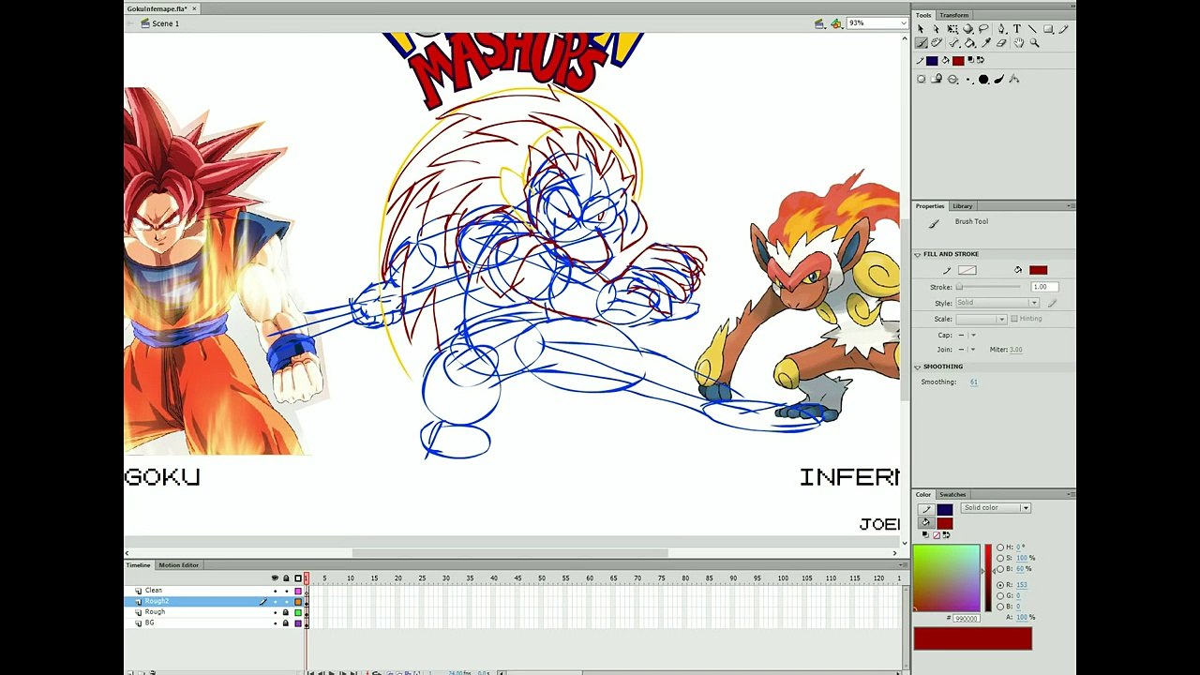This screenshot has height=675, width=1200.
Task: Open the Edit Symbols menu icon
Action: point(835,23)
